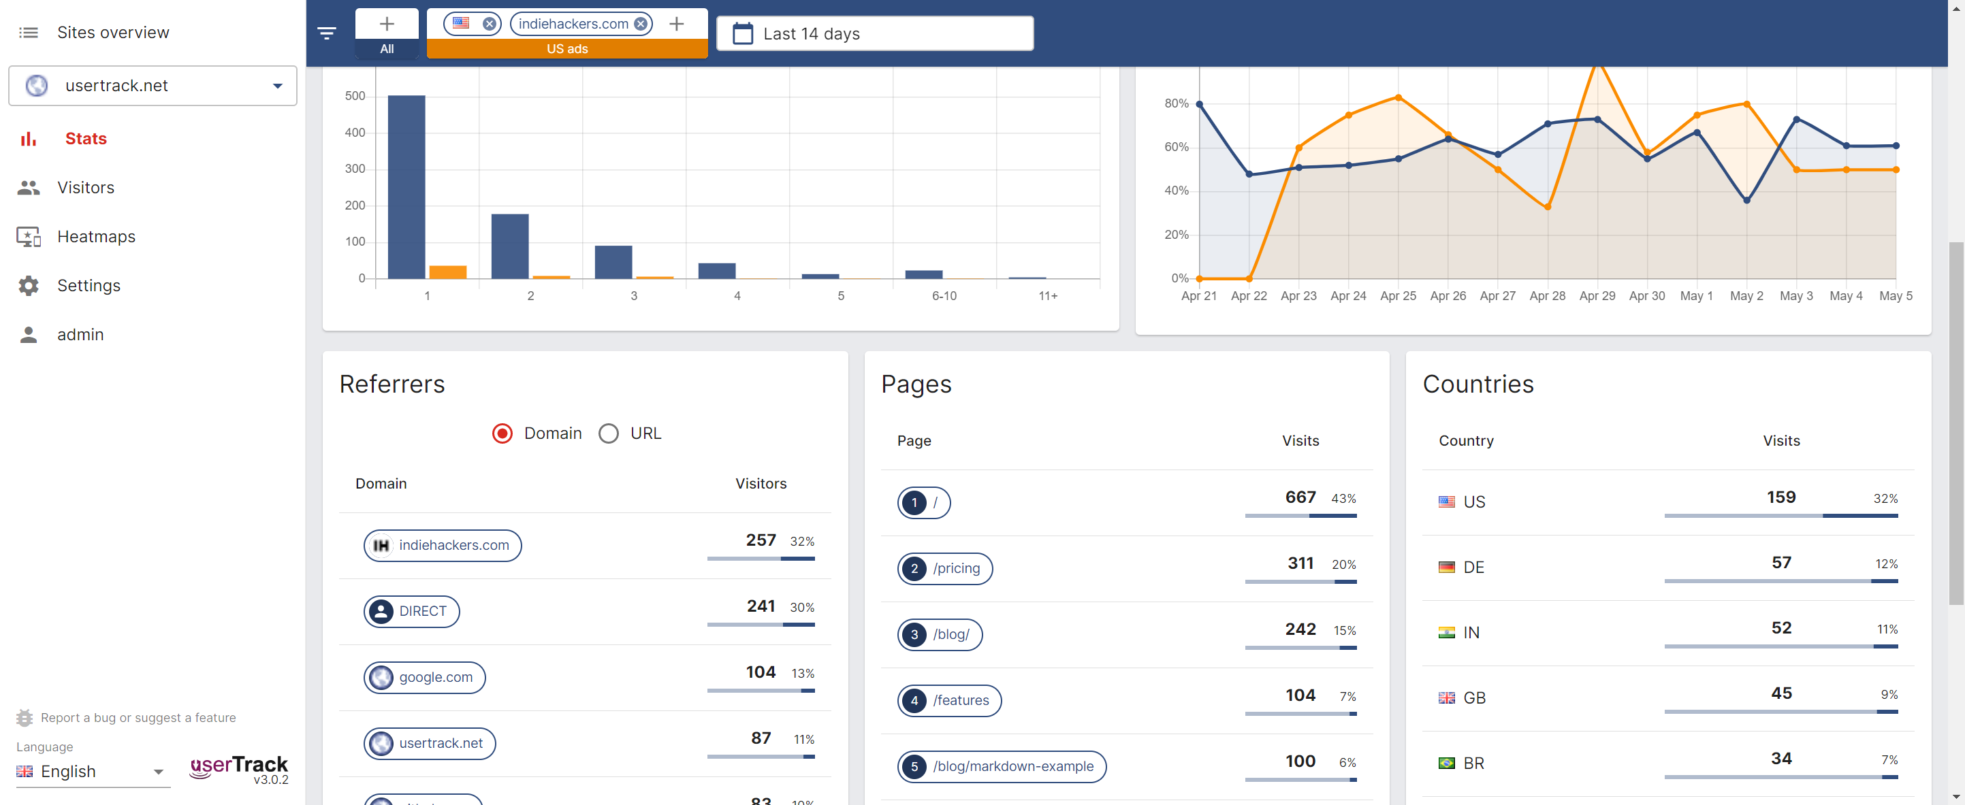Select the URL radio button

click(608, 433)
